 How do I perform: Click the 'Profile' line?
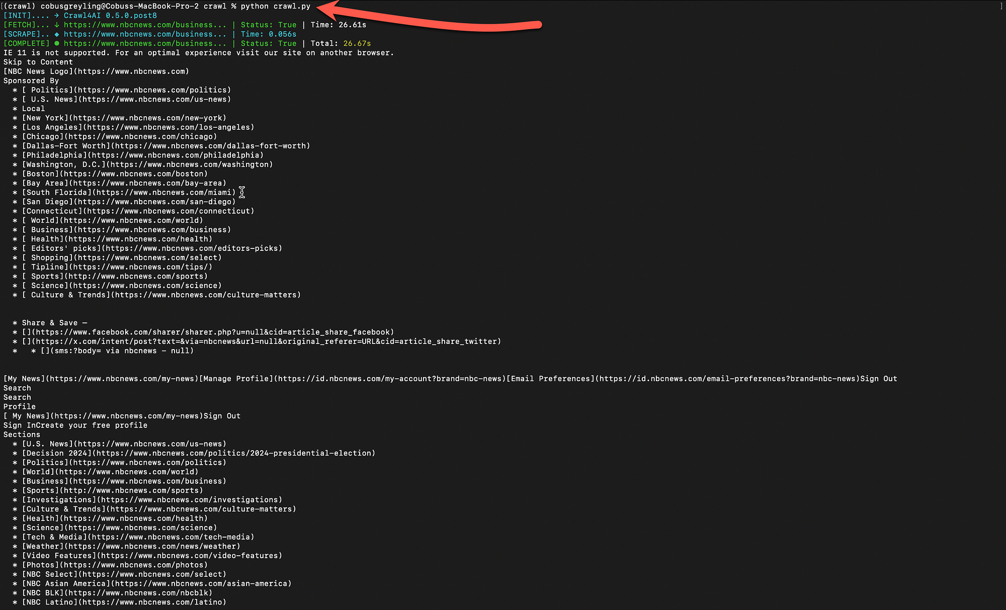[20, 406]
